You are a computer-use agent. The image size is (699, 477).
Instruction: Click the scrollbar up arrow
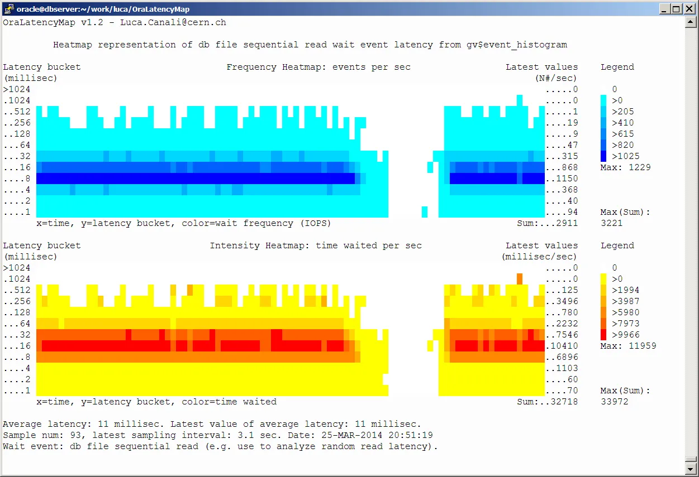tap(691, 21)
